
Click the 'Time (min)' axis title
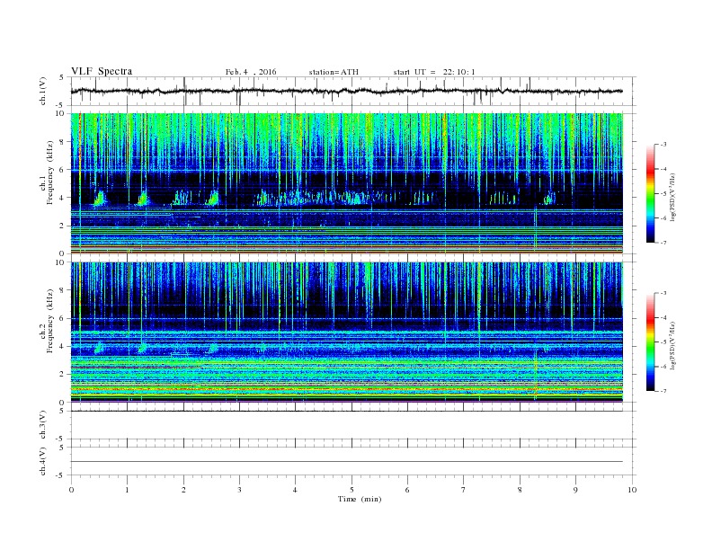(x=360, y=499)
